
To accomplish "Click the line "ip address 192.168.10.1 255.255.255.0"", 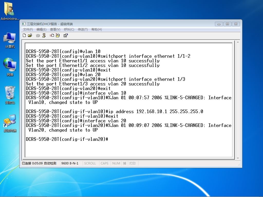I will [x=114, y=112].
